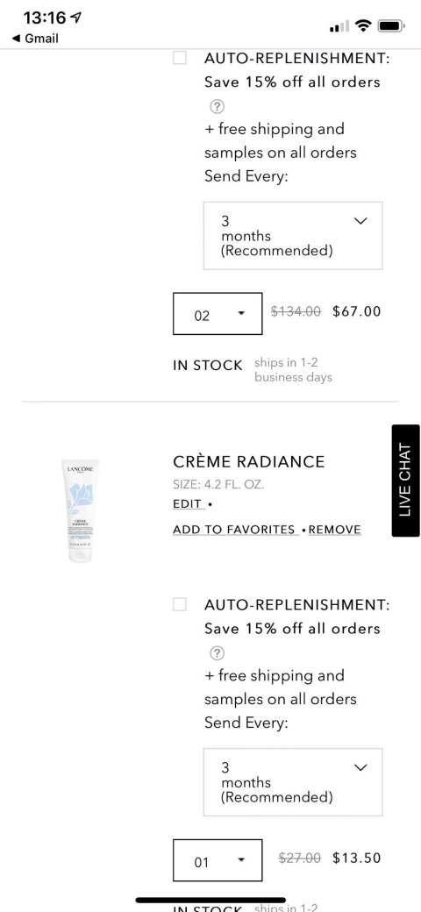Tap the battery indicator icon

[x=391, y=25]
